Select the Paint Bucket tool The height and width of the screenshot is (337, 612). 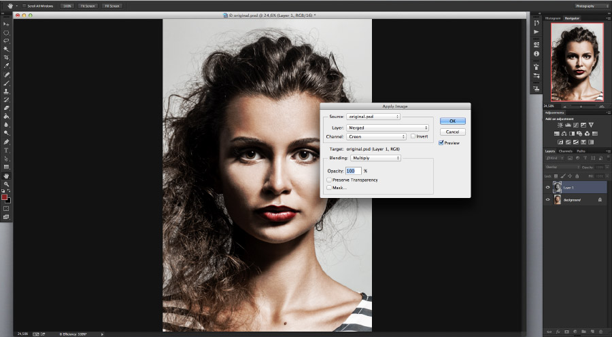(6, 117)
